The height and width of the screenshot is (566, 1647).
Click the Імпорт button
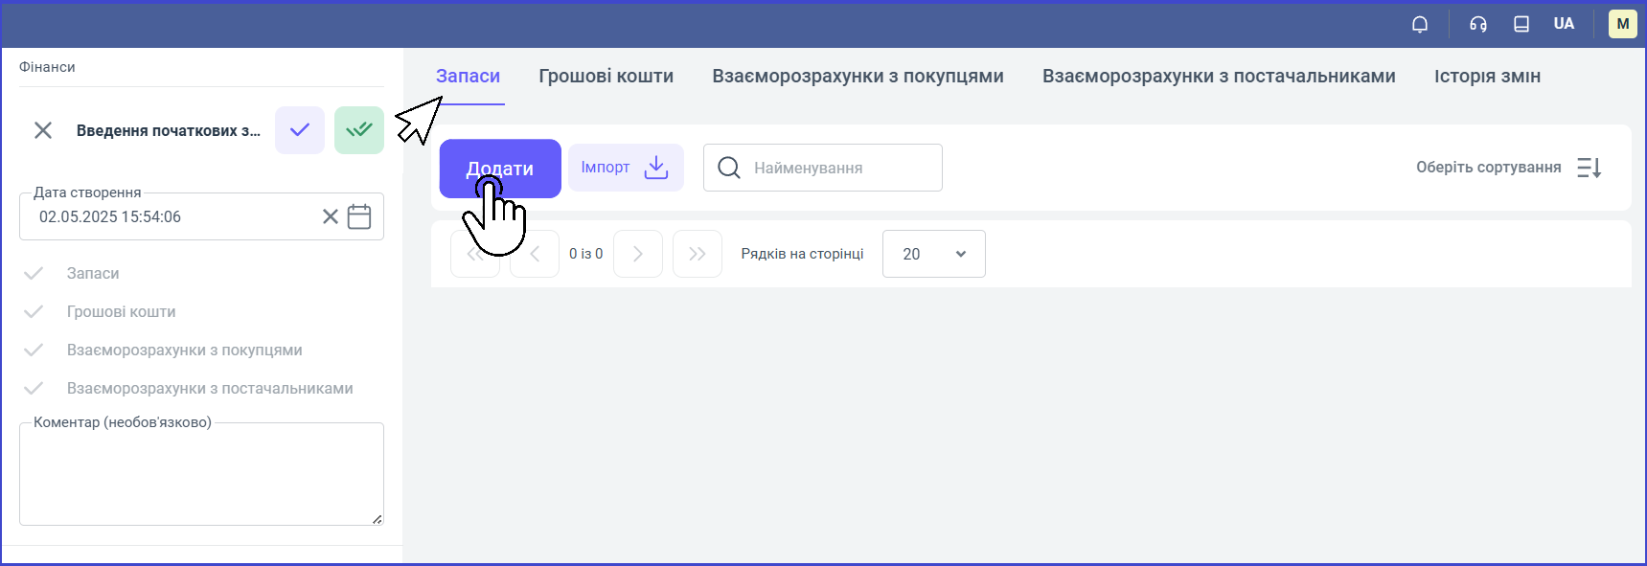626,168
